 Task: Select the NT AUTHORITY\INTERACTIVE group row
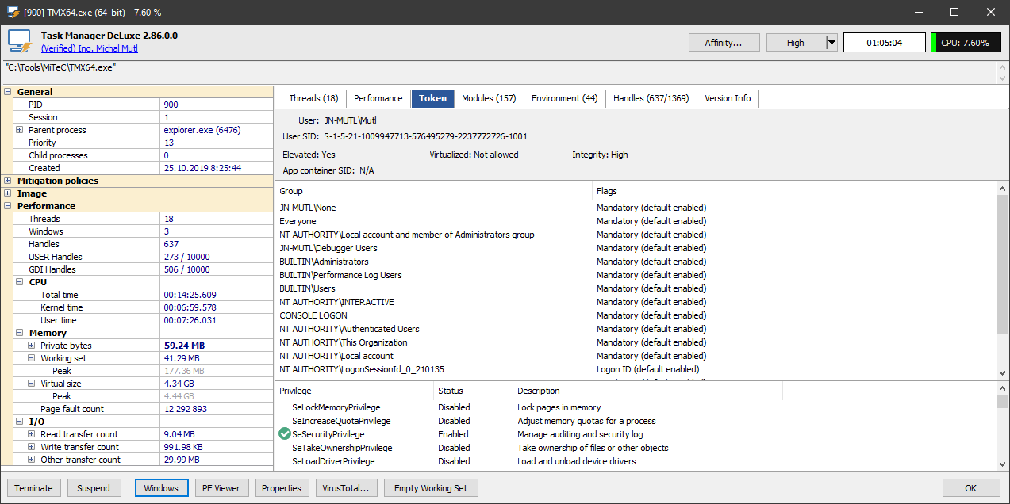pos(636,302)
